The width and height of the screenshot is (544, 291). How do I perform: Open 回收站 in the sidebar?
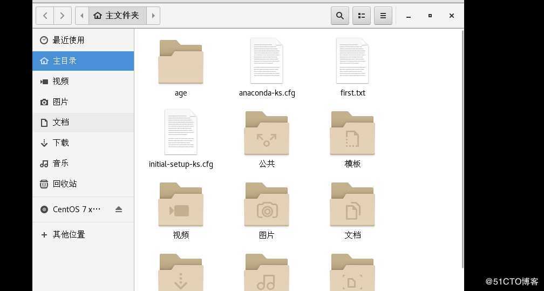coord(83,184)
